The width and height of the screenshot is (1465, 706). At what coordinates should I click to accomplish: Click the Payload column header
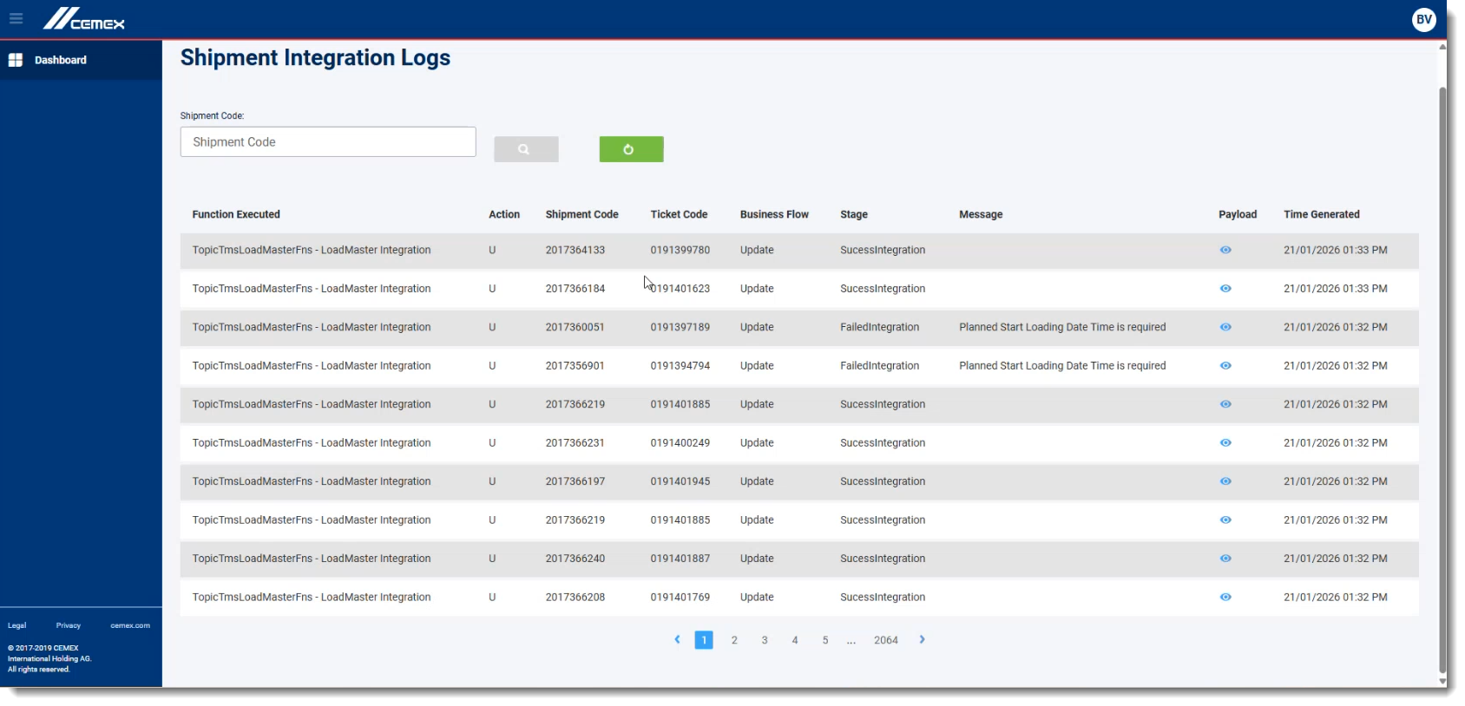tap(1238, 214)
